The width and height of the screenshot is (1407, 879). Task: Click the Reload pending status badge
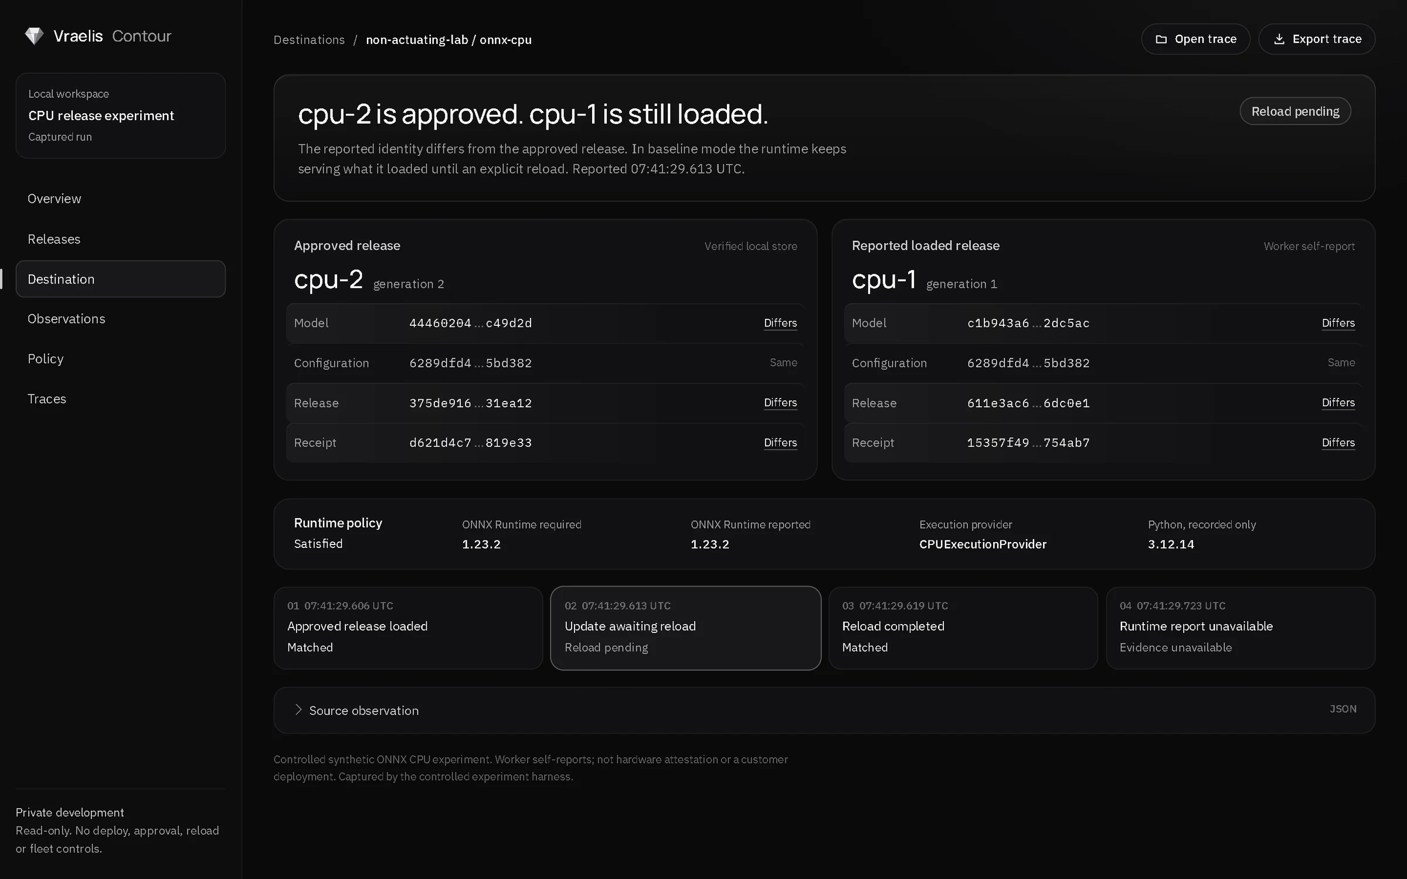1295,111
